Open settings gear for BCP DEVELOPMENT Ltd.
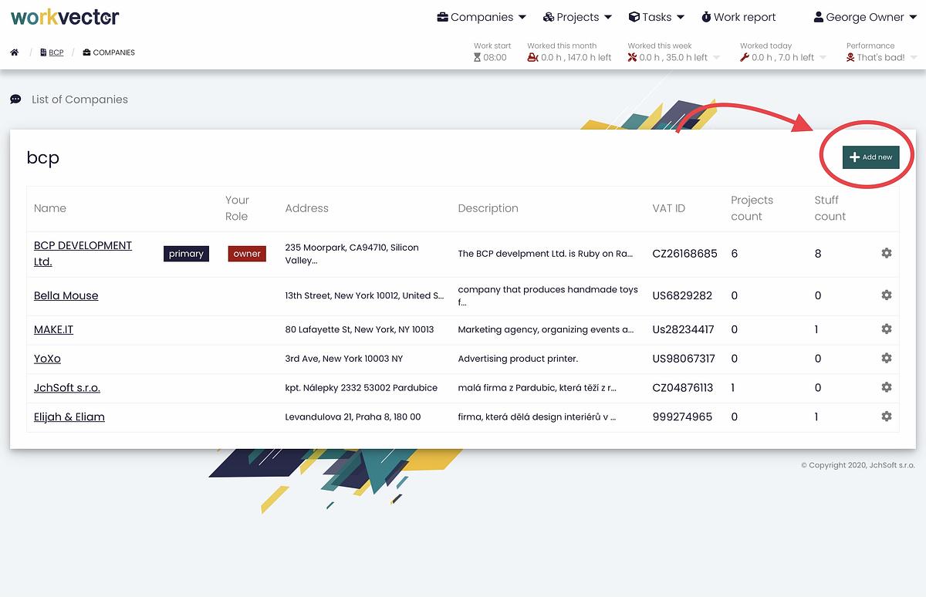926x597 pixels. pos(886,253)
